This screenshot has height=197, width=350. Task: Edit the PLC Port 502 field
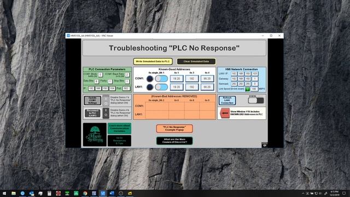tap(126, 89)
